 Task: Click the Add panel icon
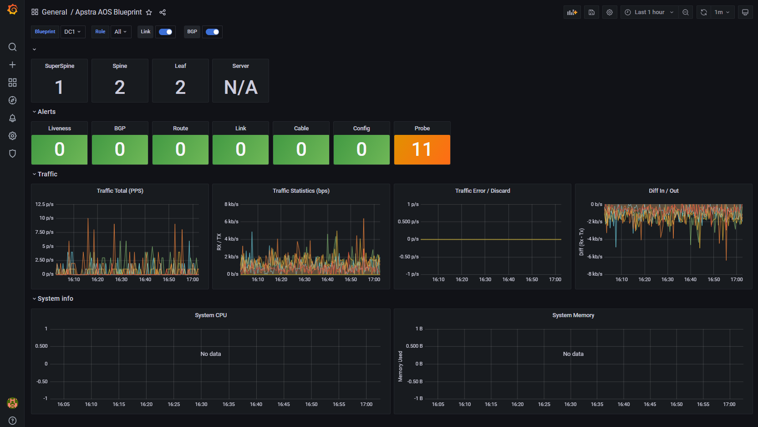pos(572,12)
